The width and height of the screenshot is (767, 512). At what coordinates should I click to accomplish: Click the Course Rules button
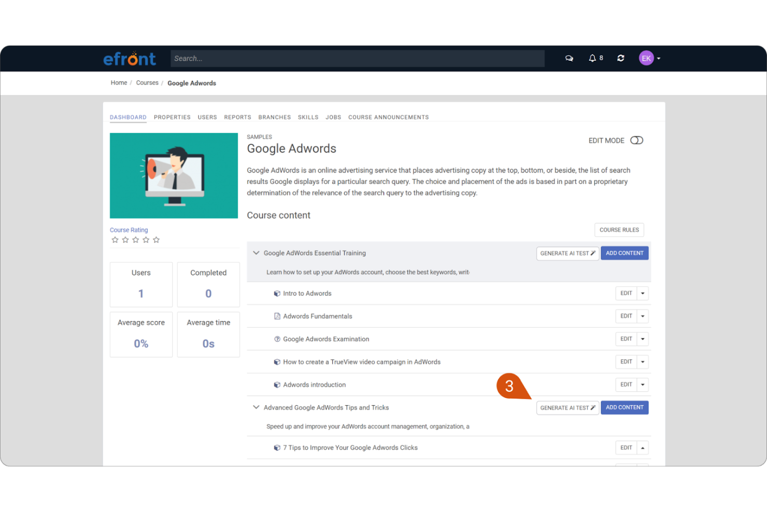coord(619,230)
